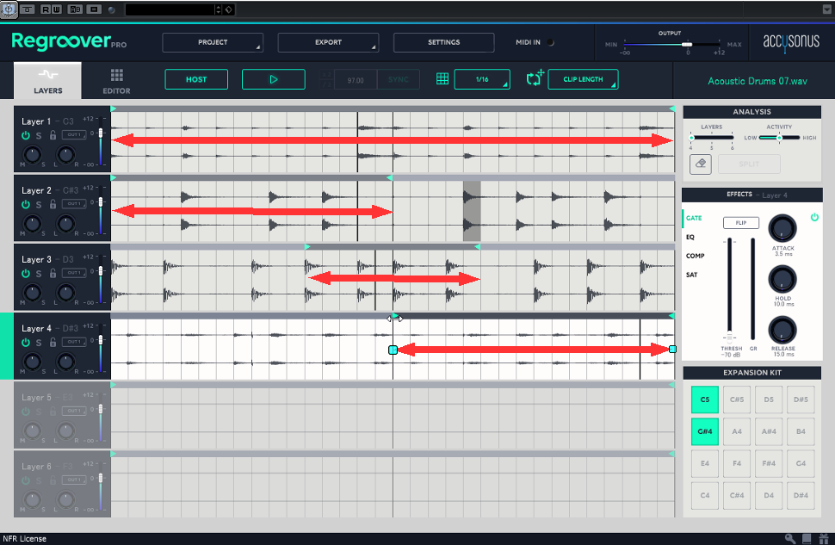Screen dimensions: 835x545
Task: Click Layer 3 lock icon
Action: [x=53, y=273]
